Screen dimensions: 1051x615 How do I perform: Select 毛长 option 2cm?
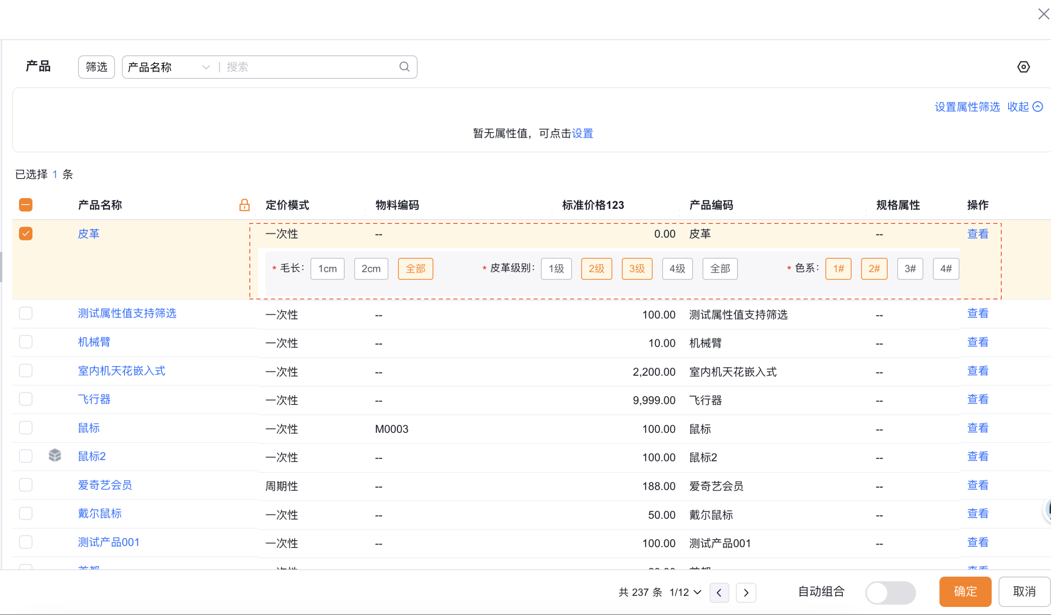(x=371, y=268)
